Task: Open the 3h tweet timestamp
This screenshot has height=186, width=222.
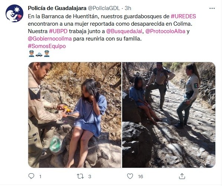Action: pyautogui.click(x=128, y=8)
